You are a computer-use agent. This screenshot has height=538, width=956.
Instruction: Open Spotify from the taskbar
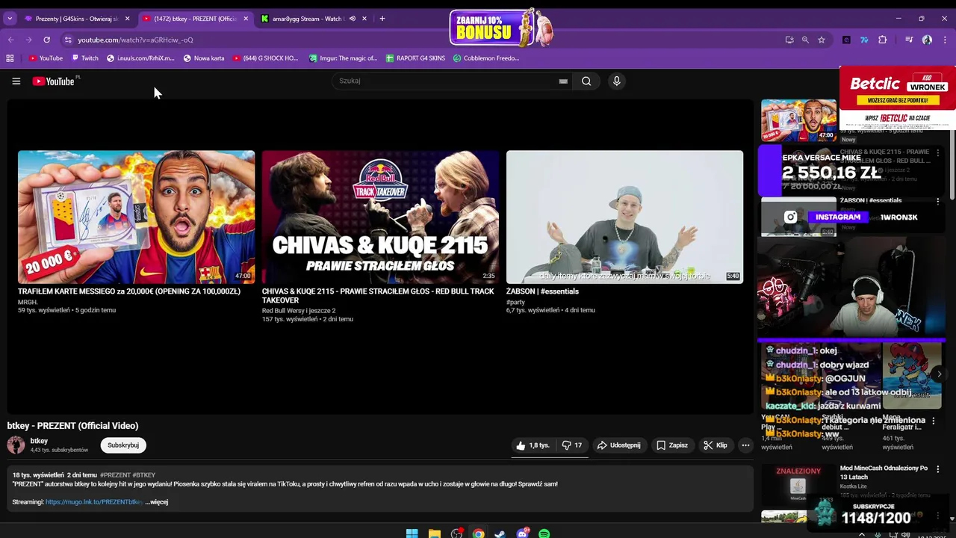[x=544, y=534]
